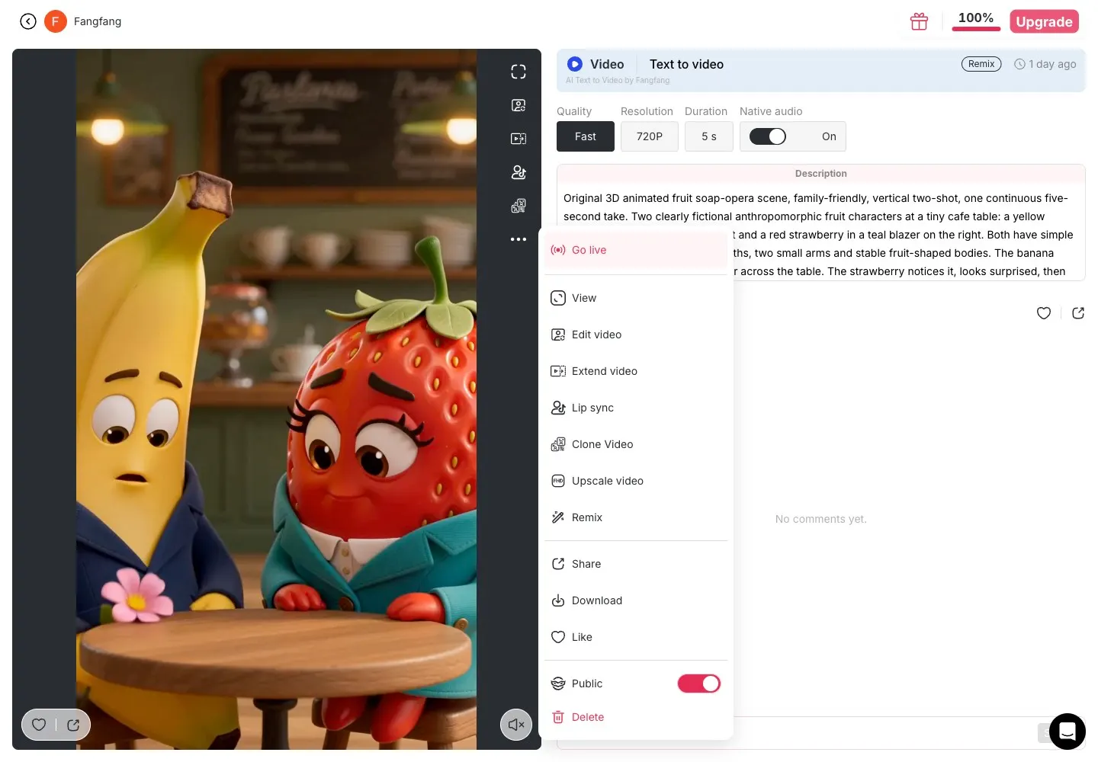
Task: Open the chat support bubble icon
Action: click(1067, 732)
